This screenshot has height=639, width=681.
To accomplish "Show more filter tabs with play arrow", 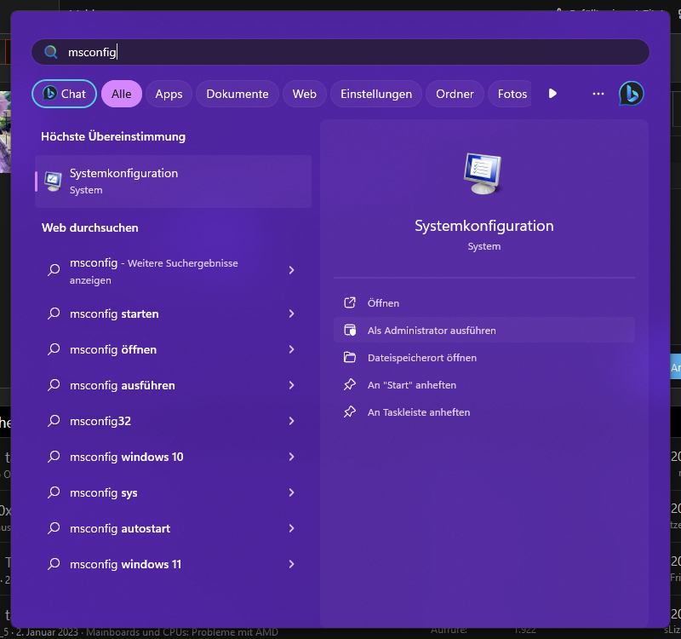I will pos(552,94).
